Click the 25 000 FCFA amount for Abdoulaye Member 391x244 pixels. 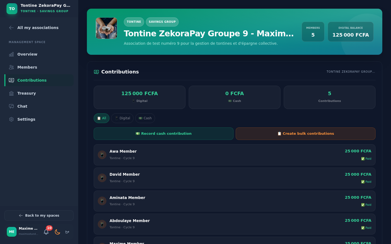tap(358, 220)
